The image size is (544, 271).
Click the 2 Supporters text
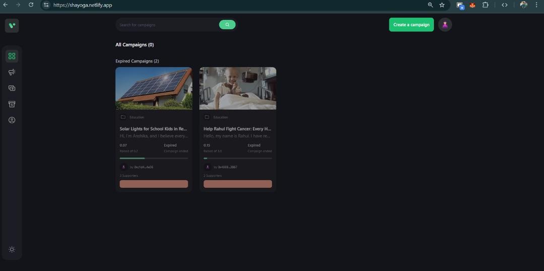coord(213,176)
